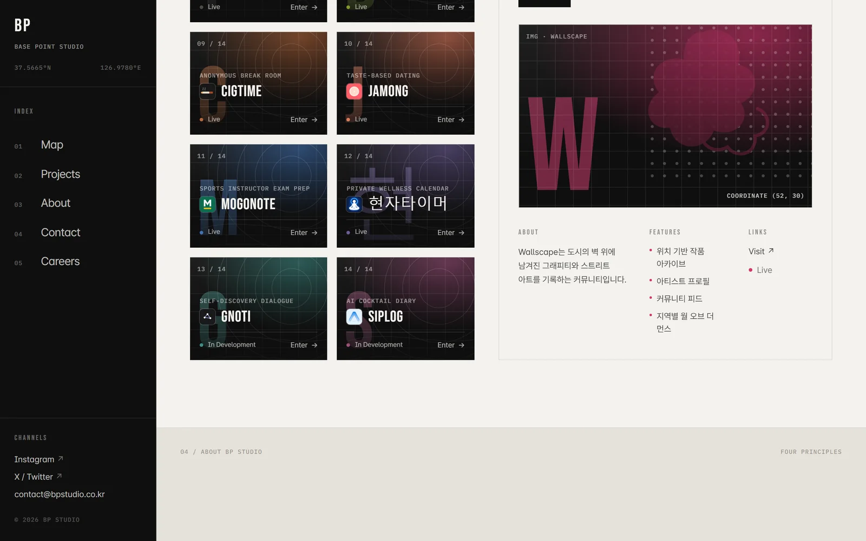
Task: Click the SIPLOG project title
Action: tap(385, 316)
